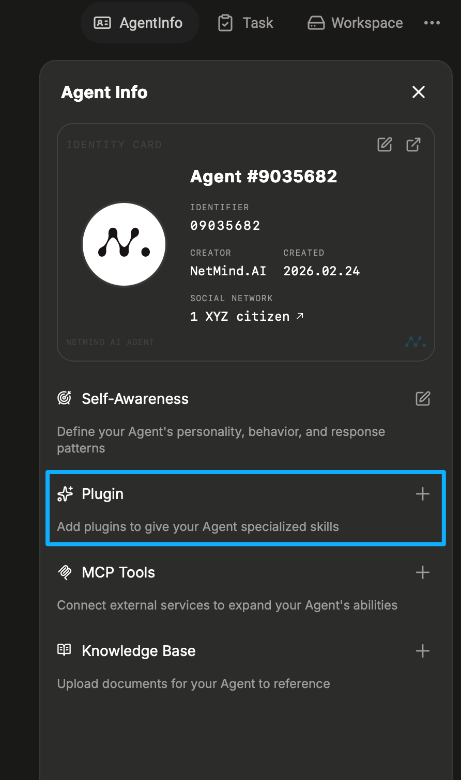Select the Agent #9035682 name
Viewport: 461px width, 780px height.
pyautogui.click(x=264, y=177)
